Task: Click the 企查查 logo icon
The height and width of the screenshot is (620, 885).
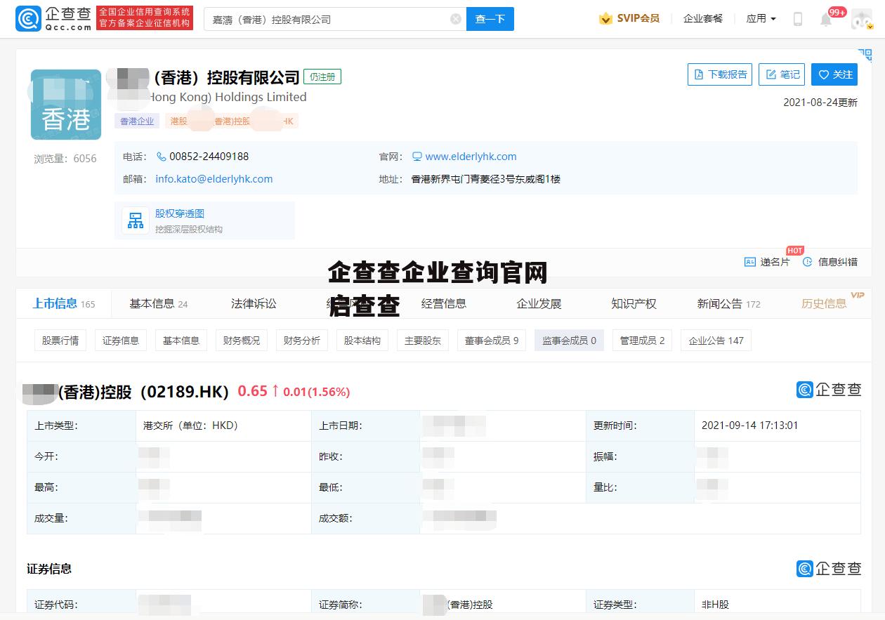Action: point(28,18)
